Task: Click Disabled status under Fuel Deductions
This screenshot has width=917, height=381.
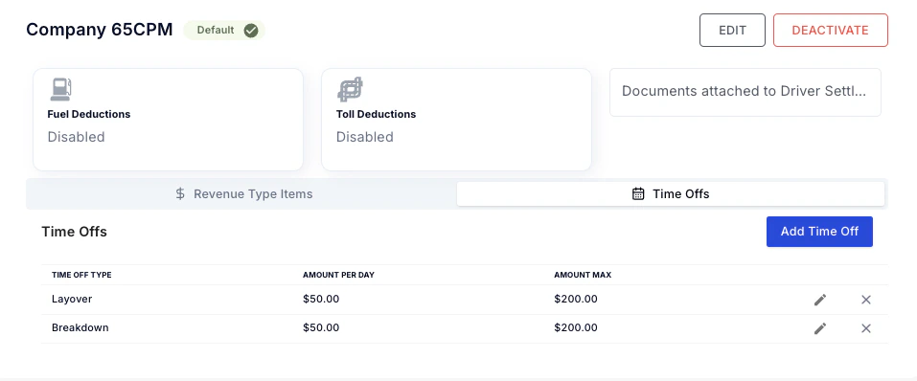Action: [76, 137]
